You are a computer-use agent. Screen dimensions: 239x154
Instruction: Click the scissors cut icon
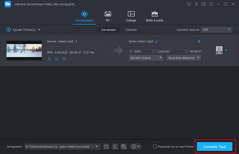click(x=56, y=59)
